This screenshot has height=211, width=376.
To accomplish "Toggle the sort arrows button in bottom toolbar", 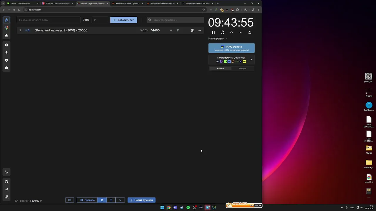I will click(120, 200).
